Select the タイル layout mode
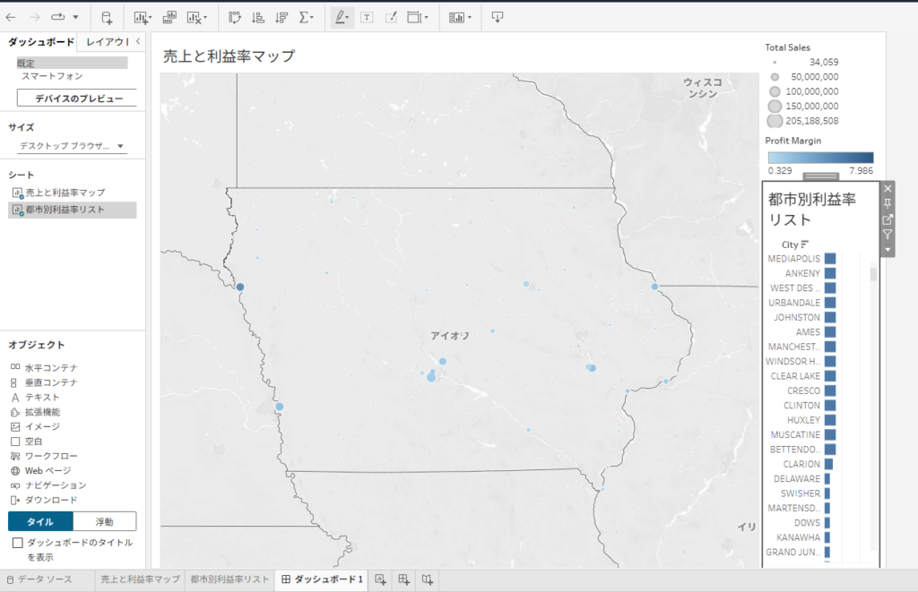 [40, 521]
